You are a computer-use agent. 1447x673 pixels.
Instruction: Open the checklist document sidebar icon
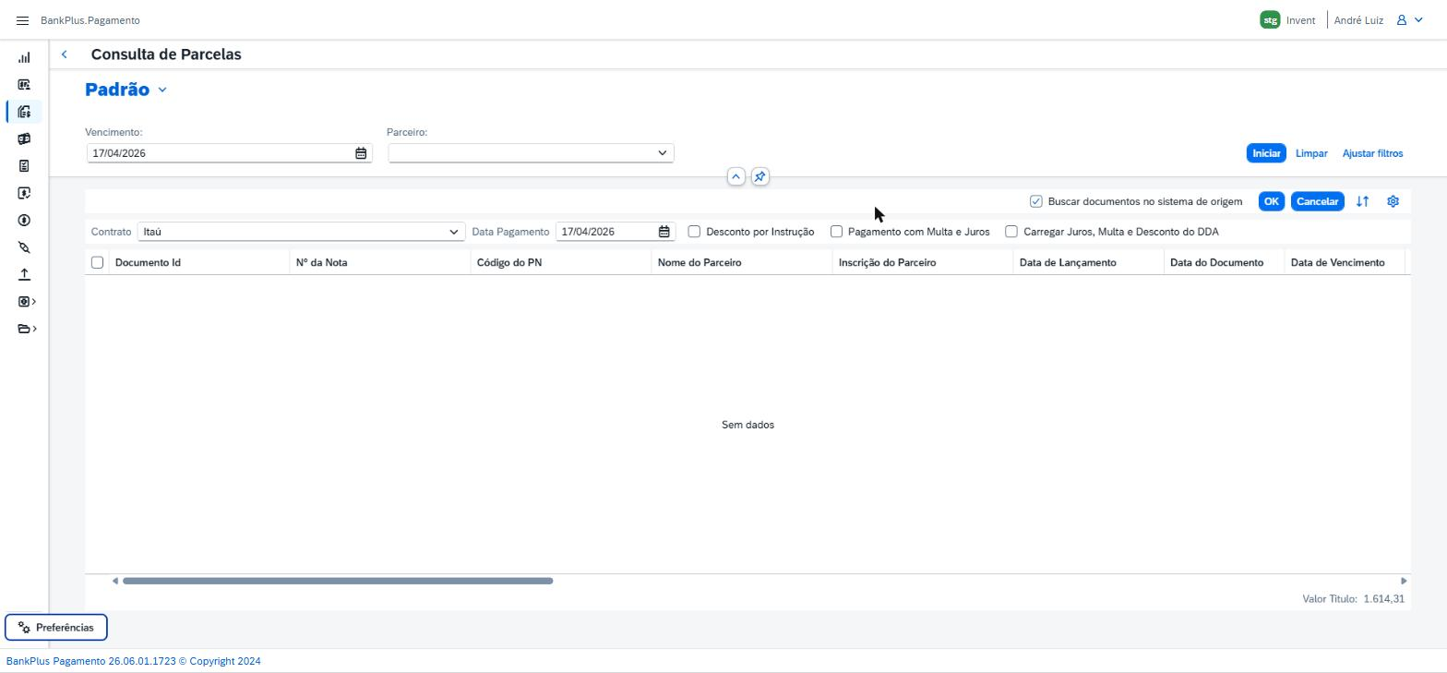tap(24, 166)
